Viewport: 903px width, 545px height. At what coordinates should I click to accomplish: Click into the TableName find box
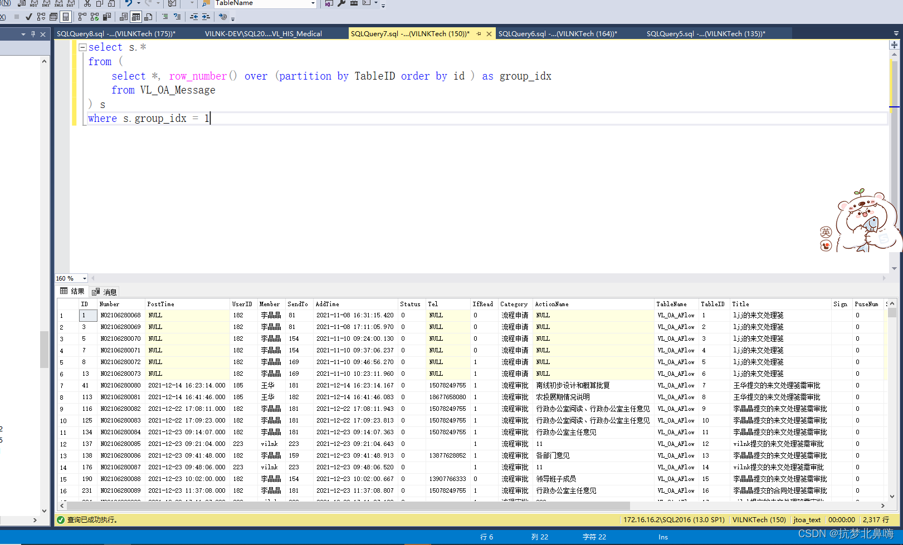(261, 3)
